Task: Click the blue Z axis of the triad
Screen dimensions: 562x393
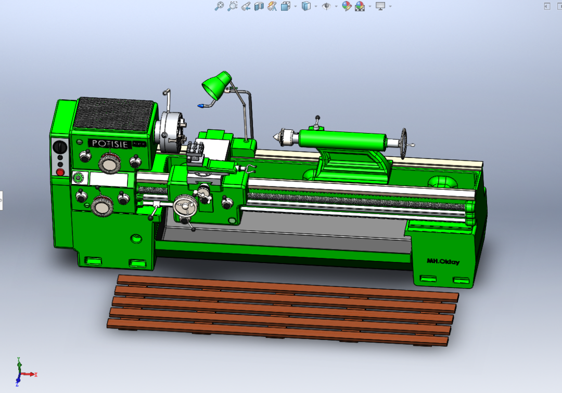Action: (x=18, y=380)
